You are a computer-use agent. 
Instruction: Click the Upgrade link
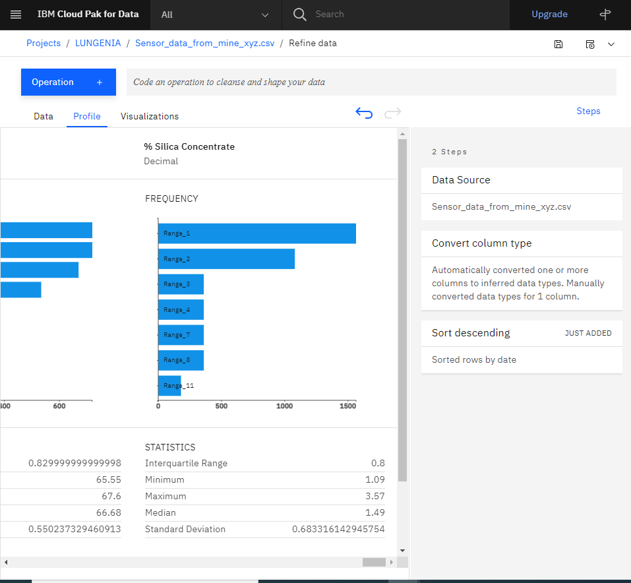550,14
